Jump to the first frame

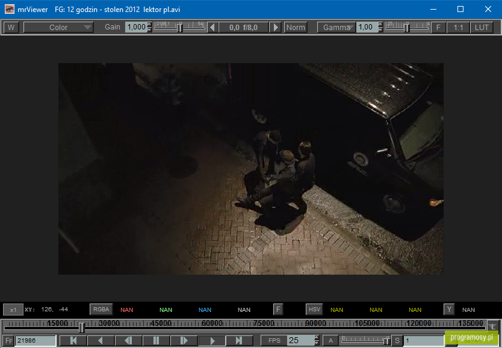click(73, 341)
